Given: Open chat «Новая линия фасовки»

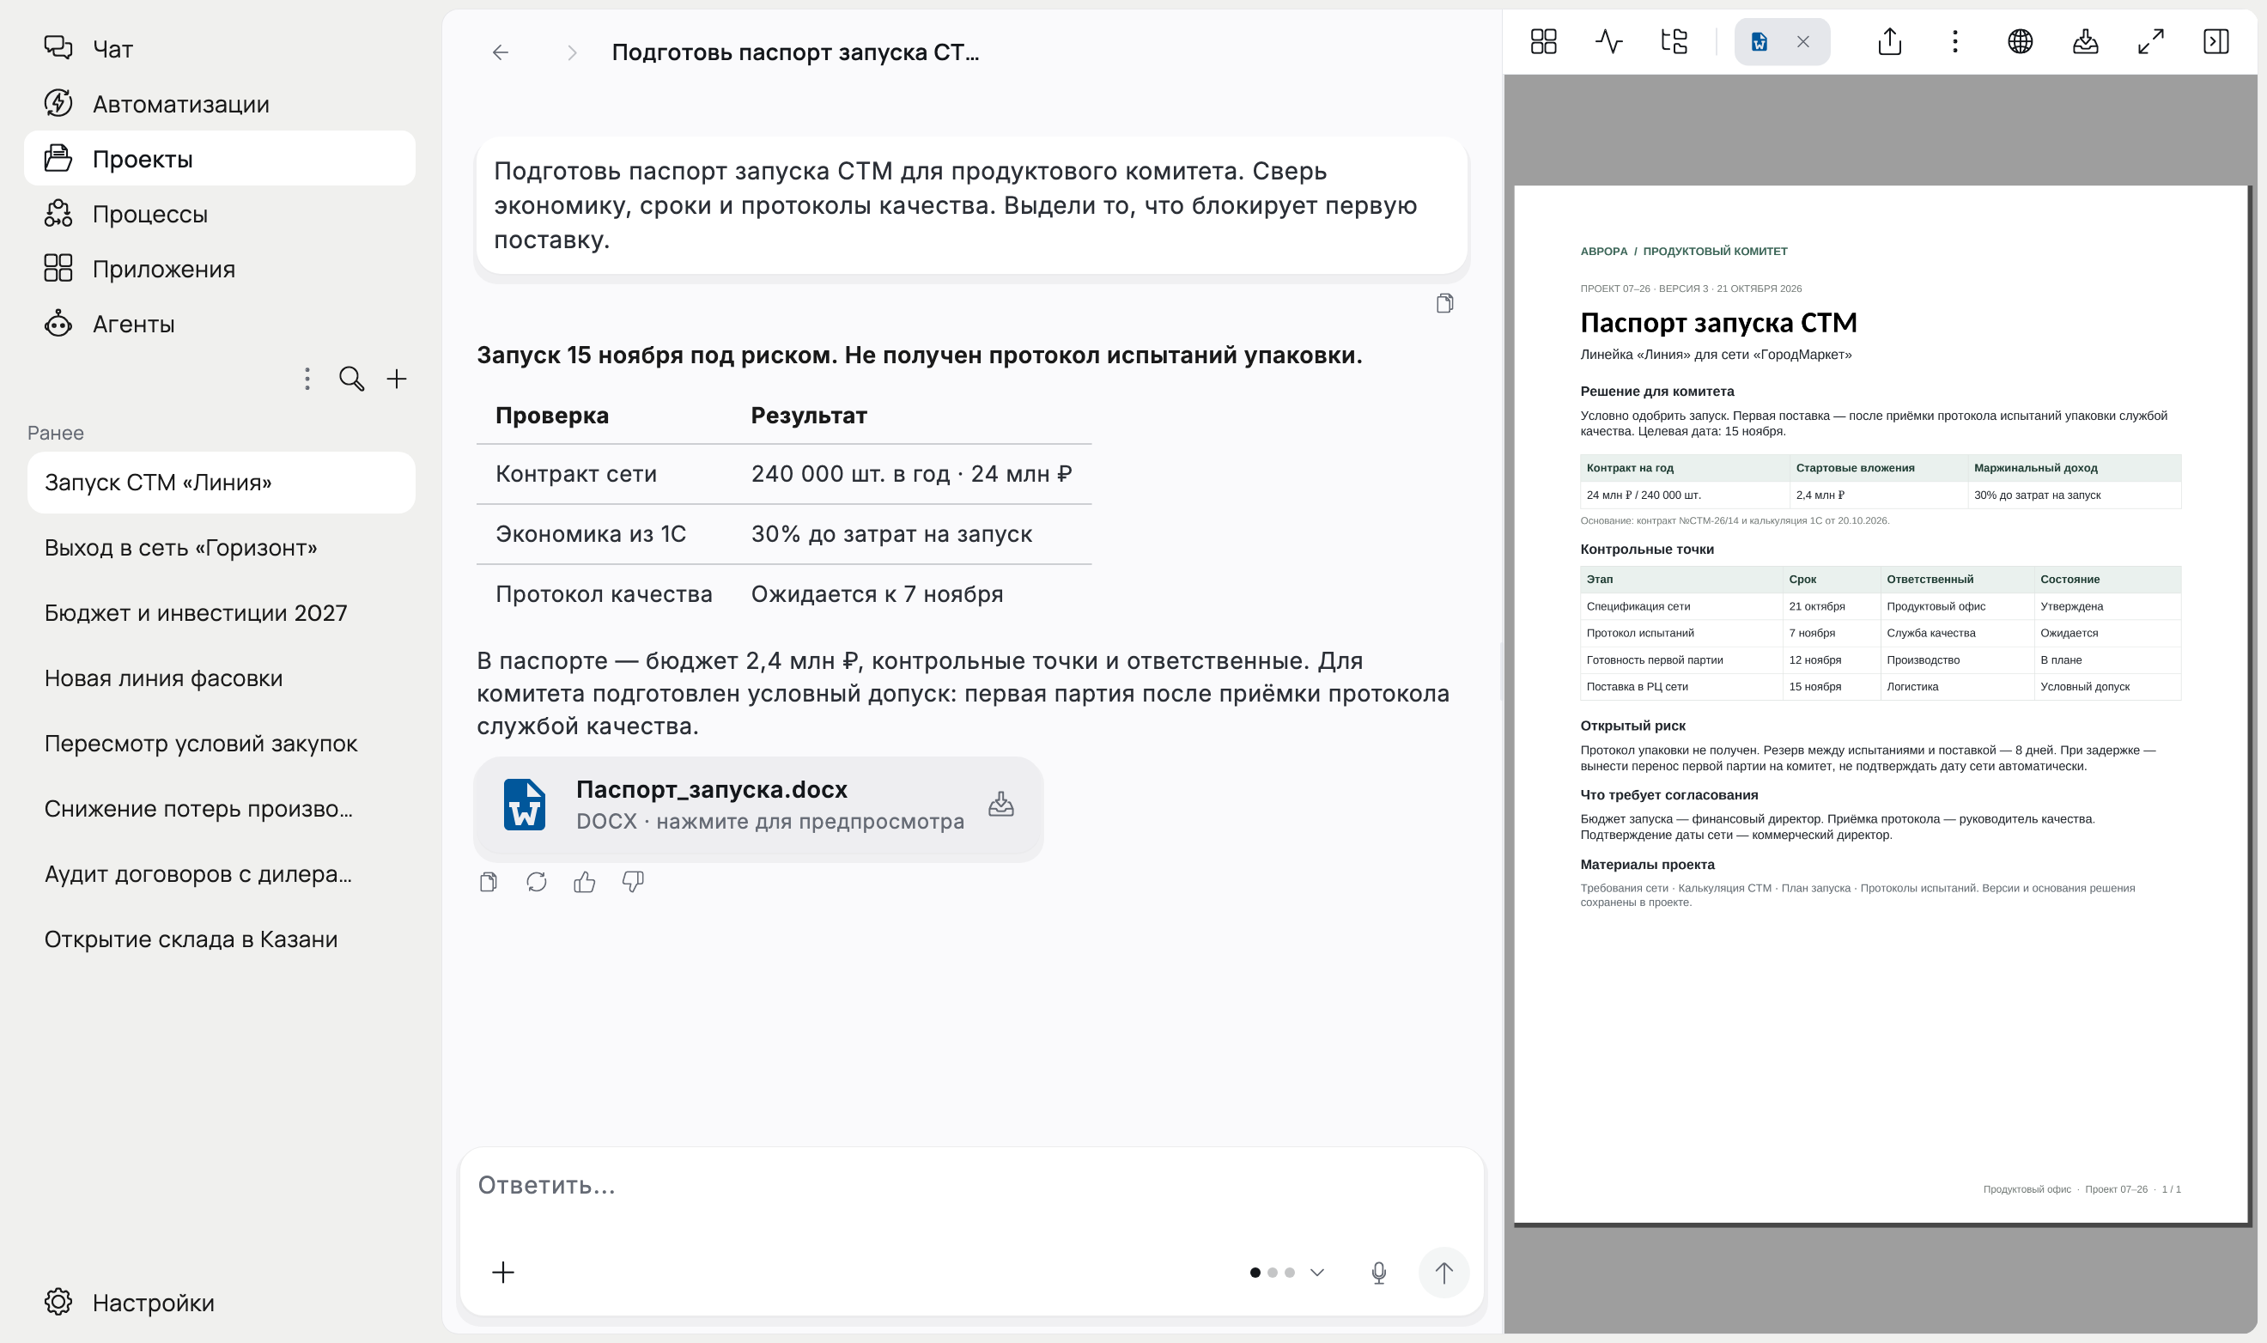Looking at the screenshot, I should point(221,678).
